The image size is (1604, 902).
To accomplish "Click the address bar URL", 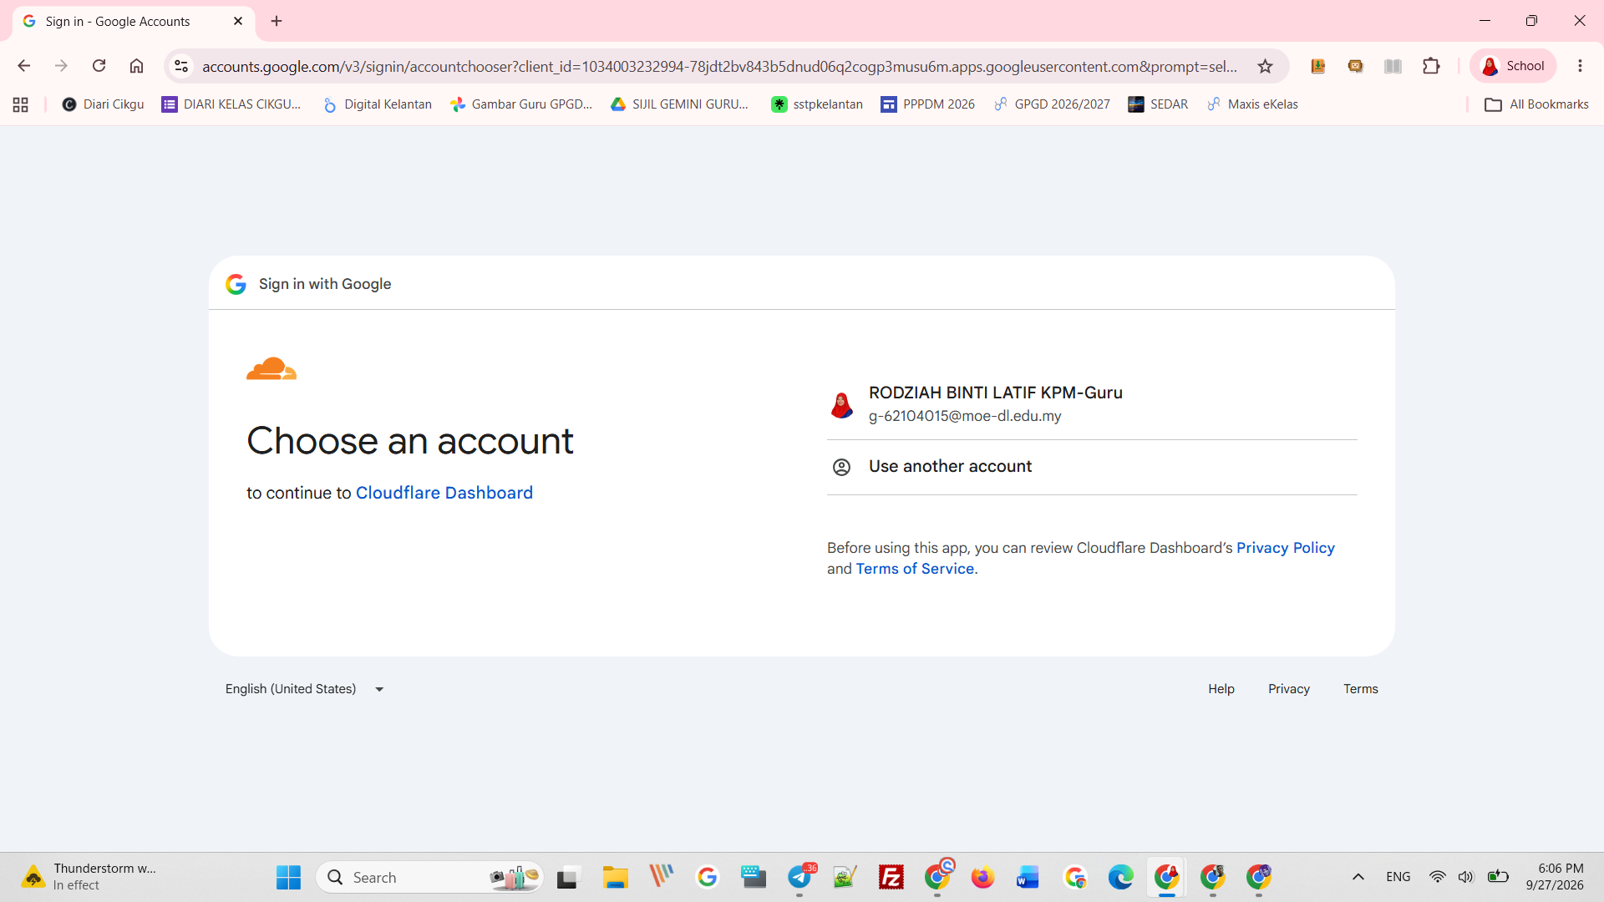I will pos(719,66).
